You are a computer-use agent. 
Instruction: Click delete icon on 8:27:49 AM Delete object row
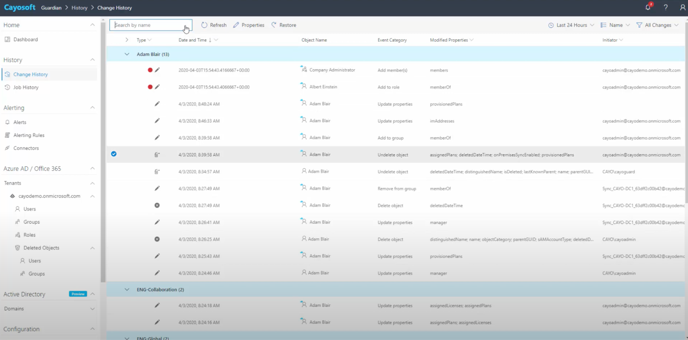157,205
